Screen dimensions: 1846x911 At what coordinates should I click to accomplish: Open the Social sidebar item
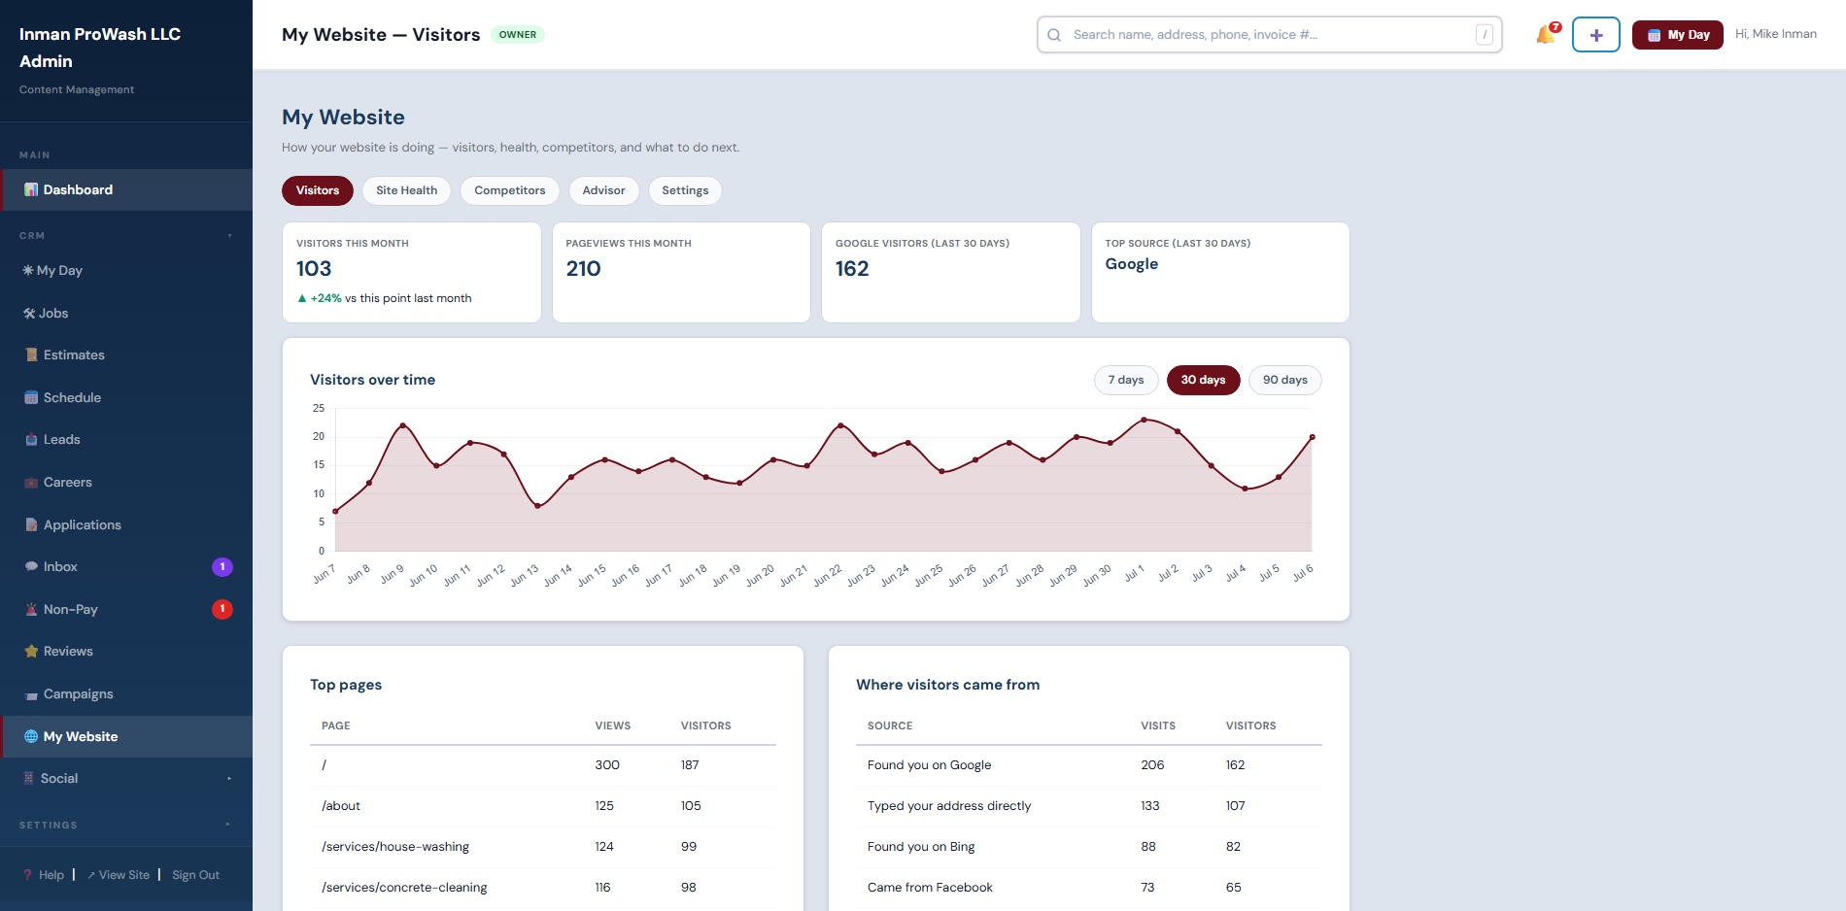tap(126, 779)
